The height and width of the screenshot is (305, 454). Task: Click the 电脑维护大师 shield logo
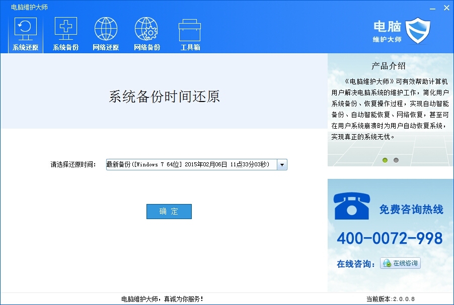417,30
